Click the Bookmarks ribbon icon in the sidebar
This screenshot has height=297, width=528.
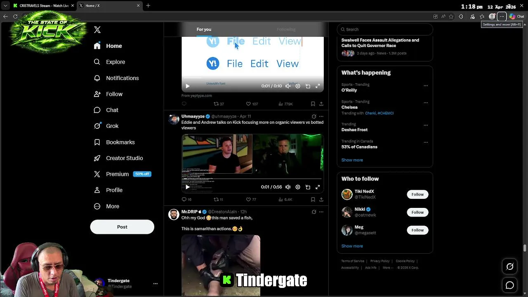[97, 142]
